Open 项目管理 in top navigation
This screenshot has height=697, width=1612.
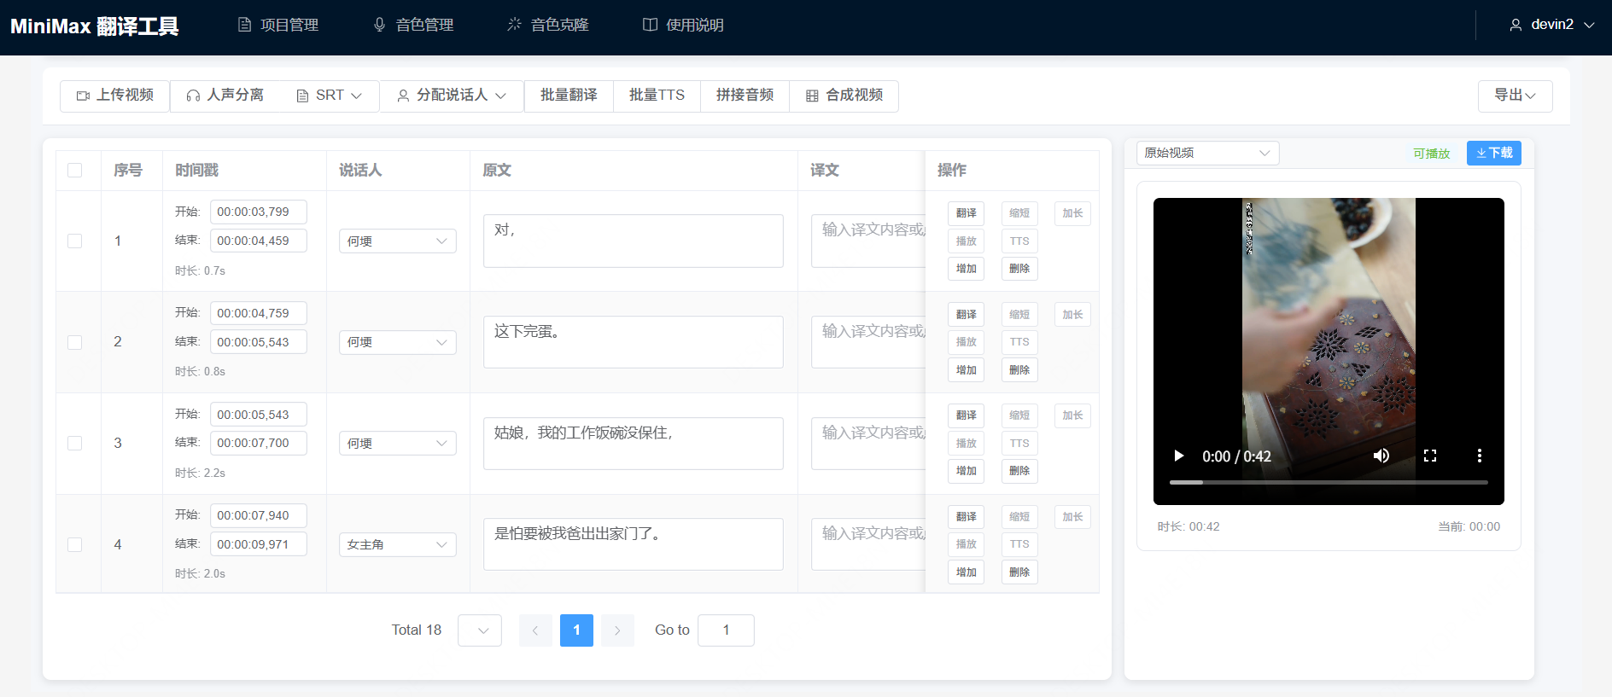click(277, 25)
